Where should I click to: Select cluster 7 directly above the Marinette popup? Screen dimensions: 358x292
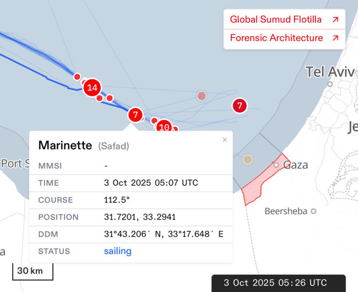135,115
